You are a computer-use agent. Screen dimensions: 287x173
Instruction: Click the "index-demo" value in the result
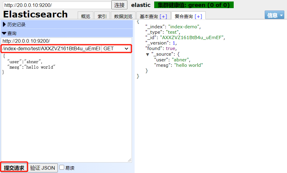184,27
